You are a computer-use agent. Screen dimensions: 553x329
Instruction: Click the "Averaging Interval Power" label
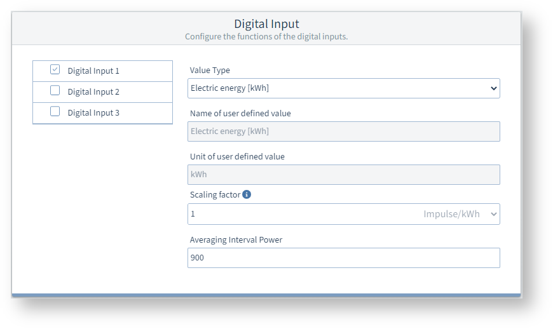(236, 239)
